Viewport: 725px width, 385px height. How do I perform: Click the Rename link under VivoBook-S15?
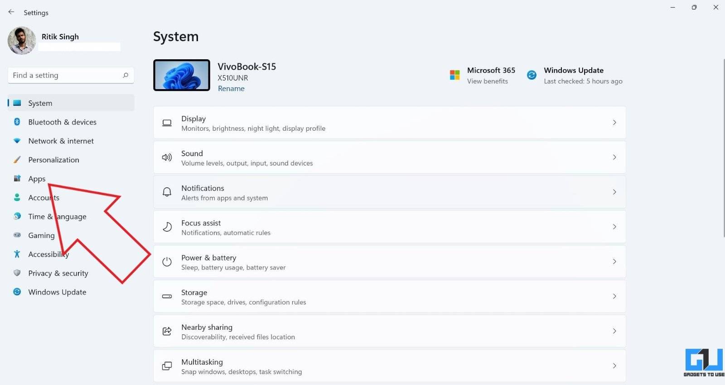[x=231, y=89]
